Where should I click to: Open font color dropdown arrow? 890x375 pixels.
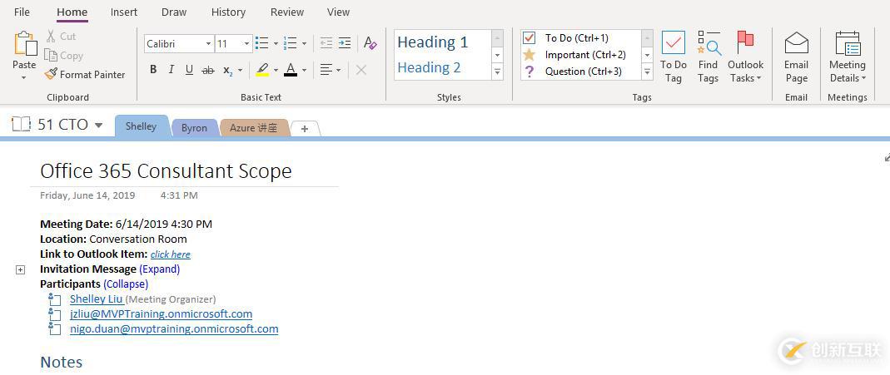304,70
